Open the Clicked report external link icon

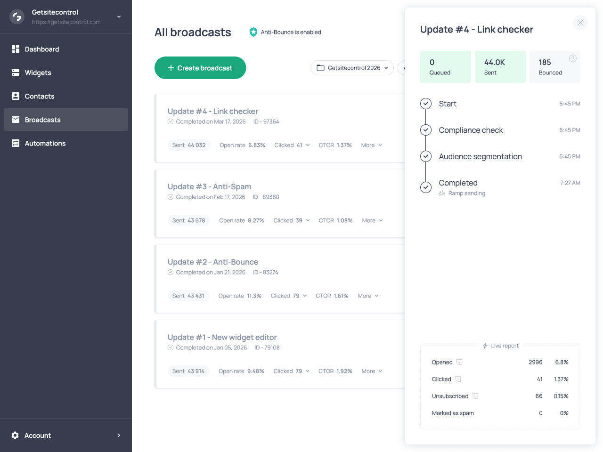point(458,379)
